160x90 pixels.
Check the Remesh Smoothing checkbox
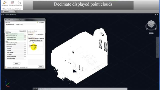pyautogui.click(x=6, y=56)
